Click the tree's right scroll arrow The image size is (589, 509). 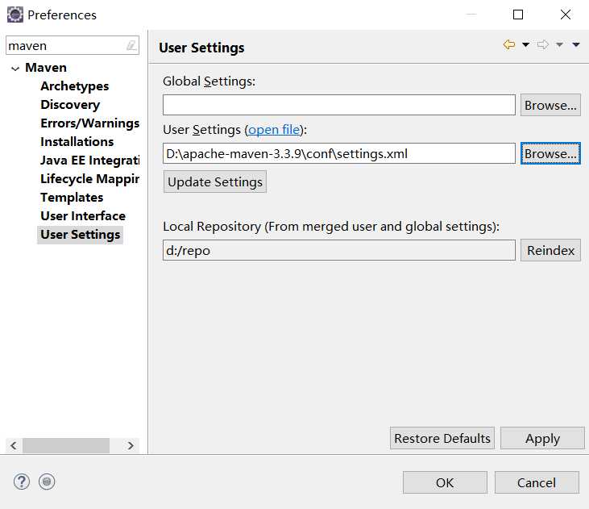(131, 445)
